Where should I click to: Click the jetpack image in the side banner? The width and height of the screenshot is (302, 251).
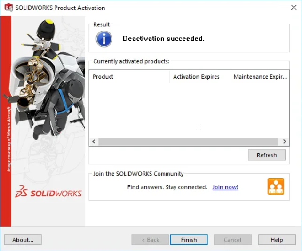[45, 85]
